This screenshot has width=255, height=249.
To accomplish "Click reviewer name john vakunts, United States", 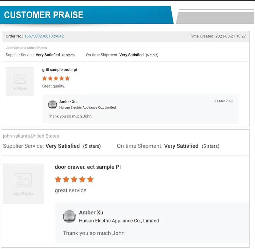I will 31,136.
